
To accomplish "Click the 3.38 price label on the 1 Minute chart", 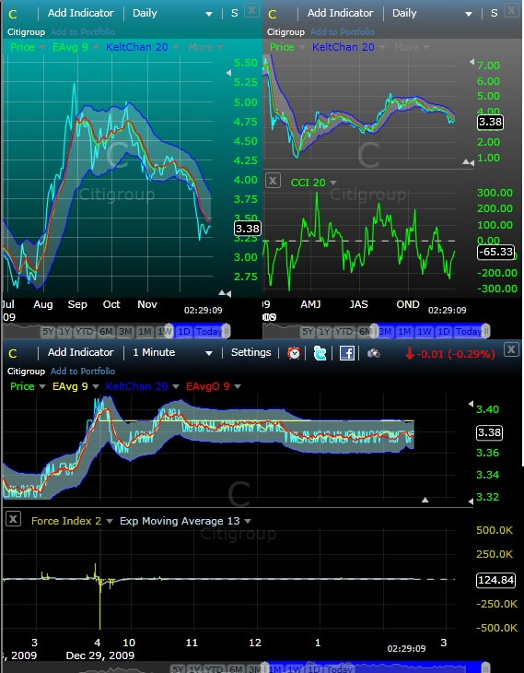I will pos(489,432).
